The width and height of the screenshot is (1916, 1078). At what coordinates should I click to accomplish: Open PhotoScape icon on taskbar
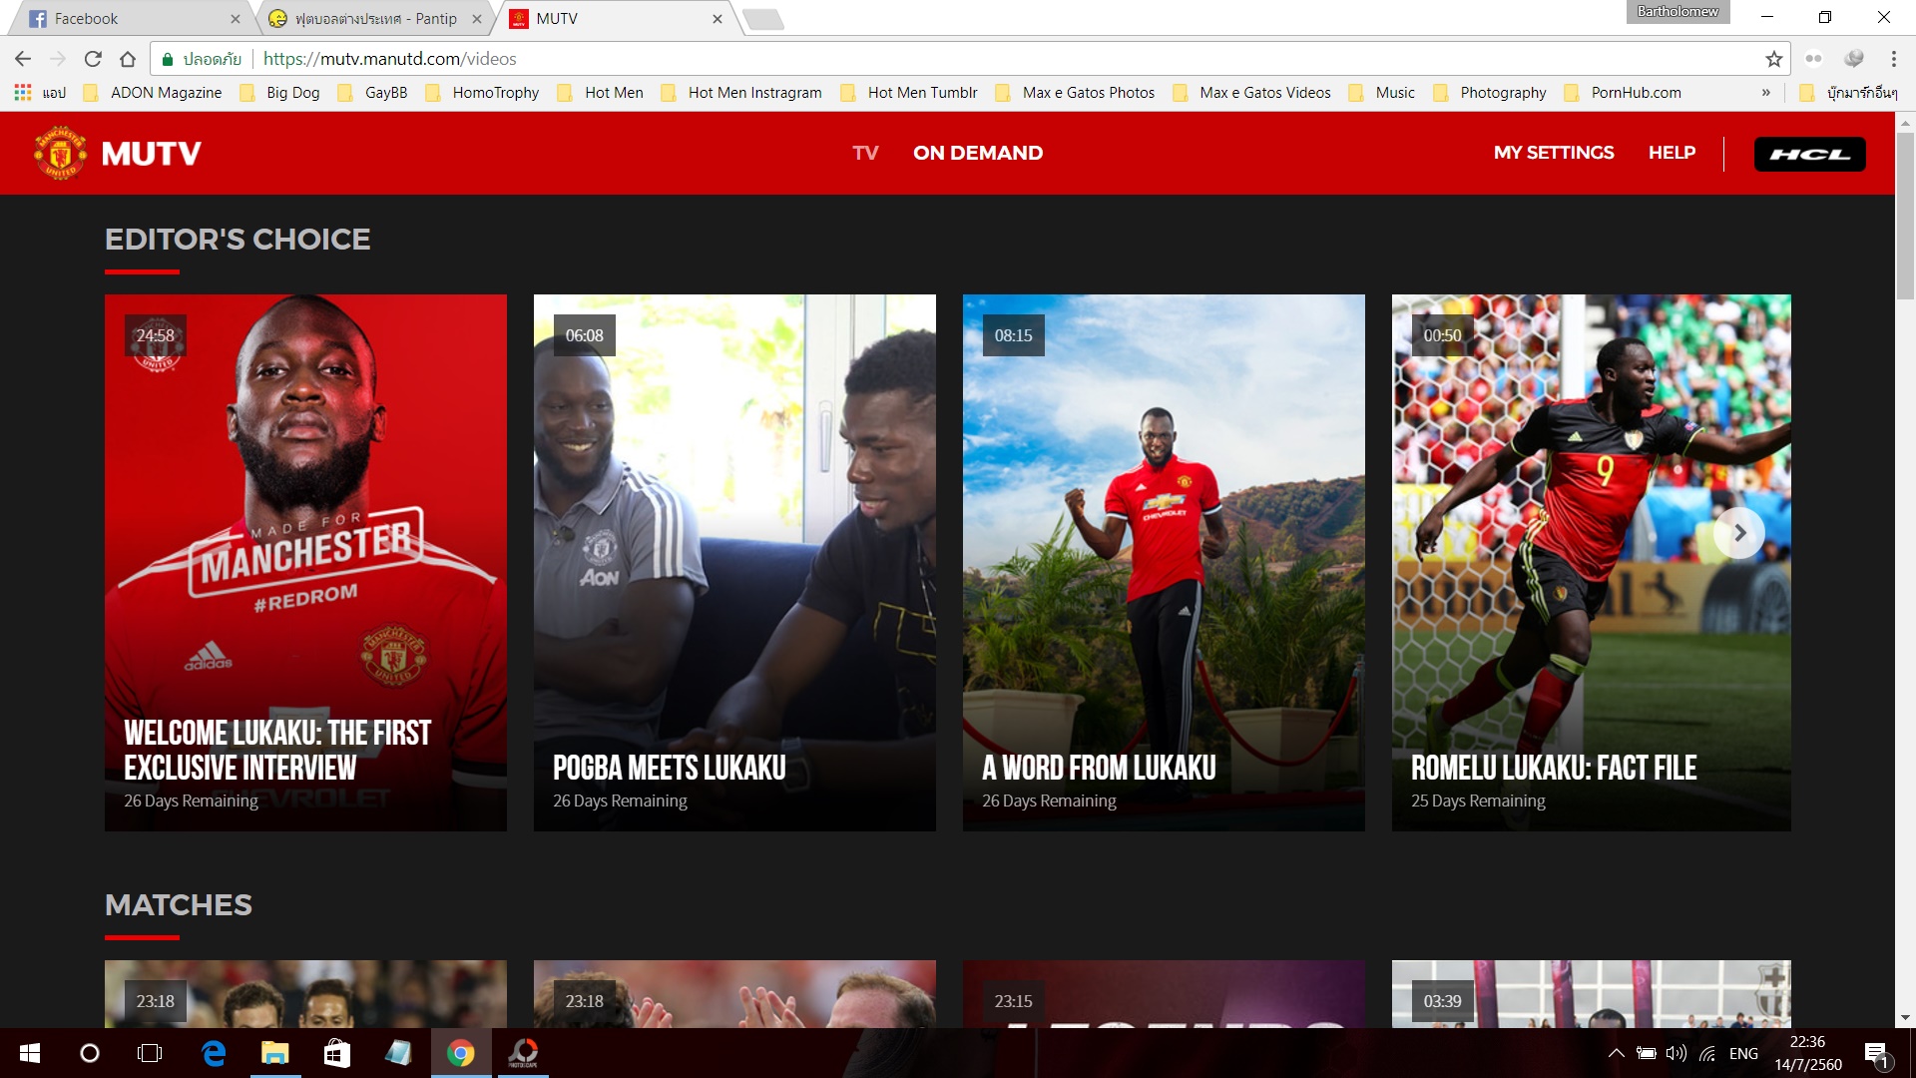[523, 1053]
